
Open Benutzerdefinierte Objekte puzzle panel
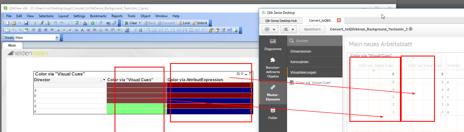[273, 68]
